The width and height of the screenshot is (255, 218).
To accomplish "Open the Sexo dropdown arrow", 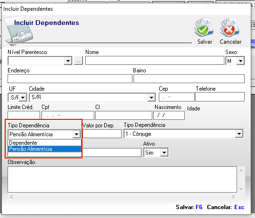I will [x=240, y=61].
